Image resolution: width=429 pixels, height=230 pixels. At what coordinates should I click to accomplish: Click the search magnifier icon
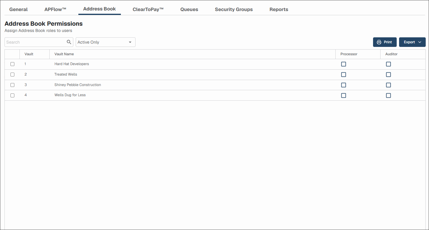click(69, 42)
